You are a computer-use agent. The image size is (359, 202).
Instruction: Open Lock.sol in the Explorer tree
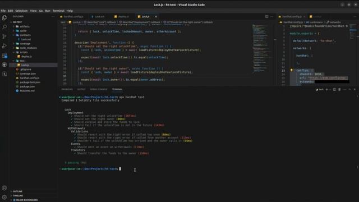click(x=26, y=39)
